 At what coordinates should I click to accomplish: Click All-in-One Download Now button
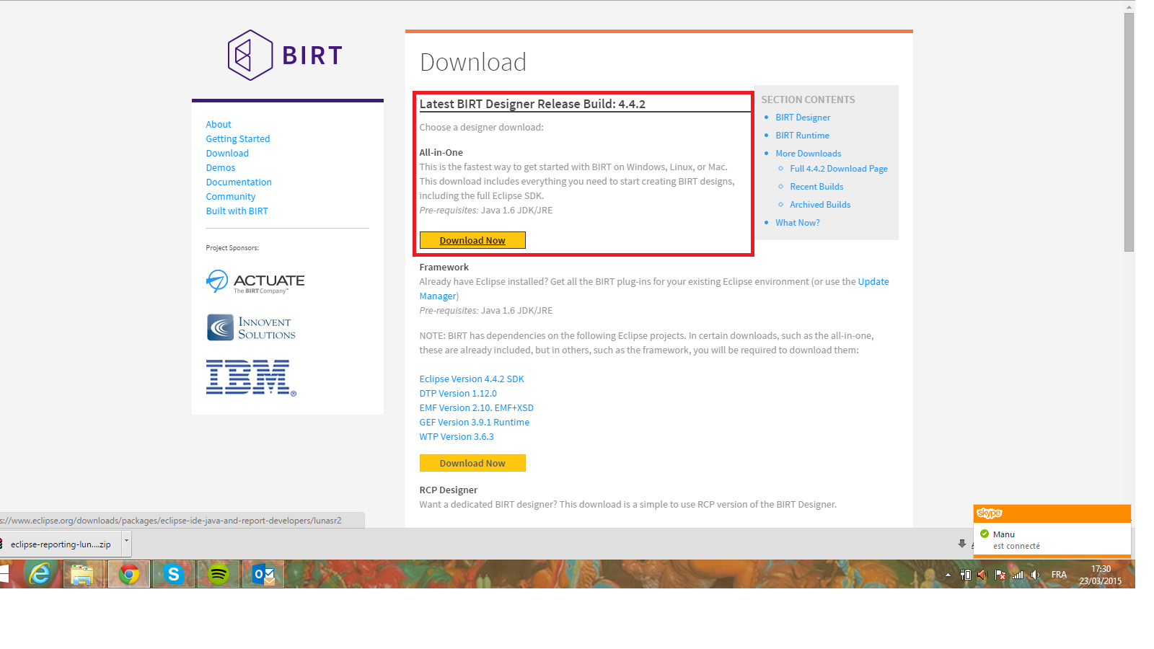pyautogui.click(x=472, y=240)
